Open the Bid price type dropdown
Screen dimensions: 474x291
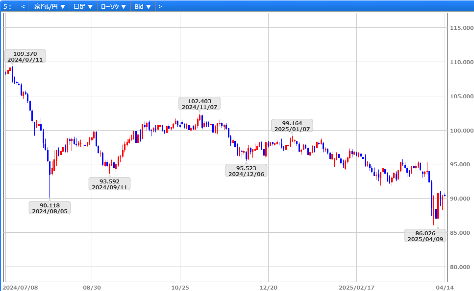(x=143, y=7)
